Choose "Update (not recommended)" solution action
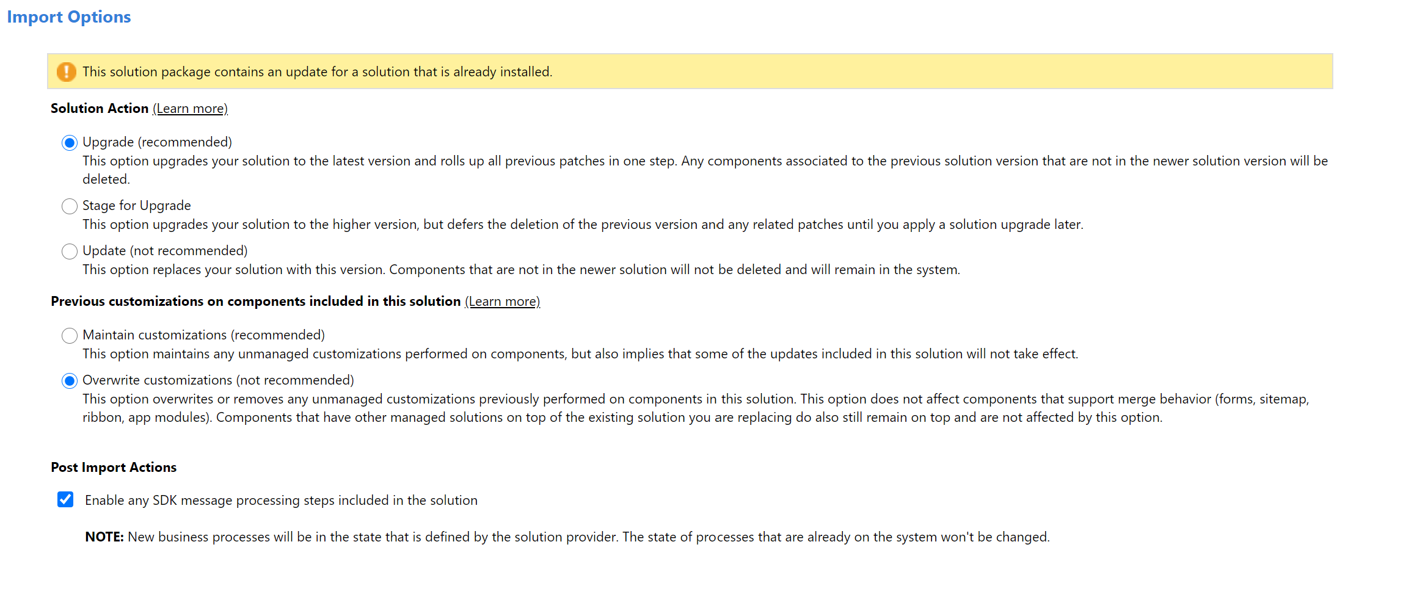The height and width of the screenshot is (608, 1428). [69, 251]
